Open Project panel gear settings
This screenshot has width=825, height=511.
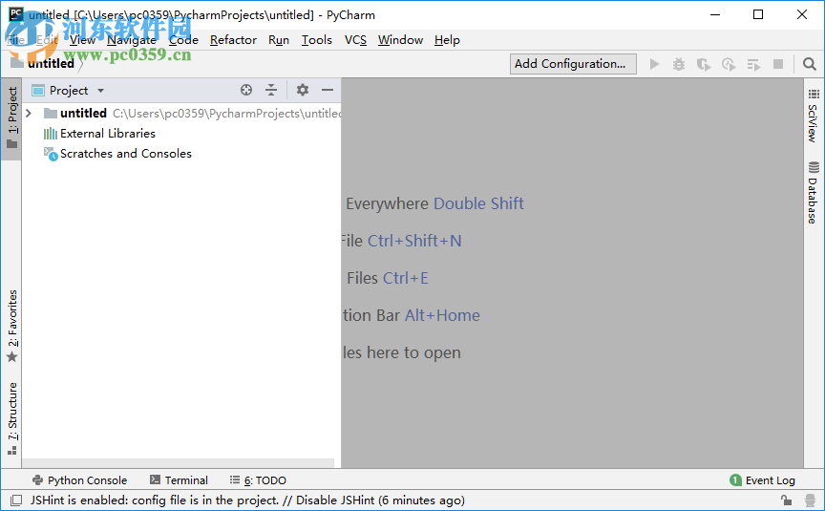tap(302, 90)
